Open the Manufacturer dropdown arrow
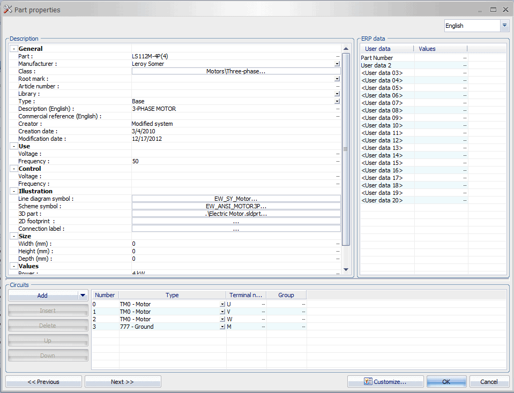This screenshot has width=514, height=393. click(337, 64)
